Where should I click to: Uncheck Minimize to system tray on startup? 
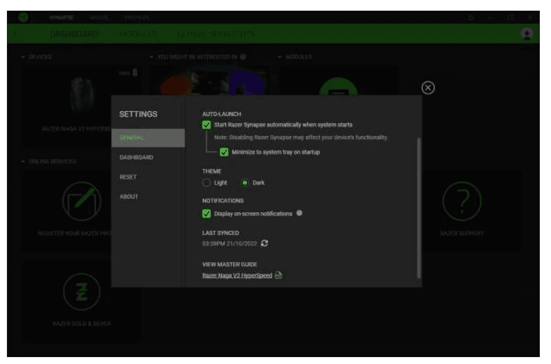224,152
